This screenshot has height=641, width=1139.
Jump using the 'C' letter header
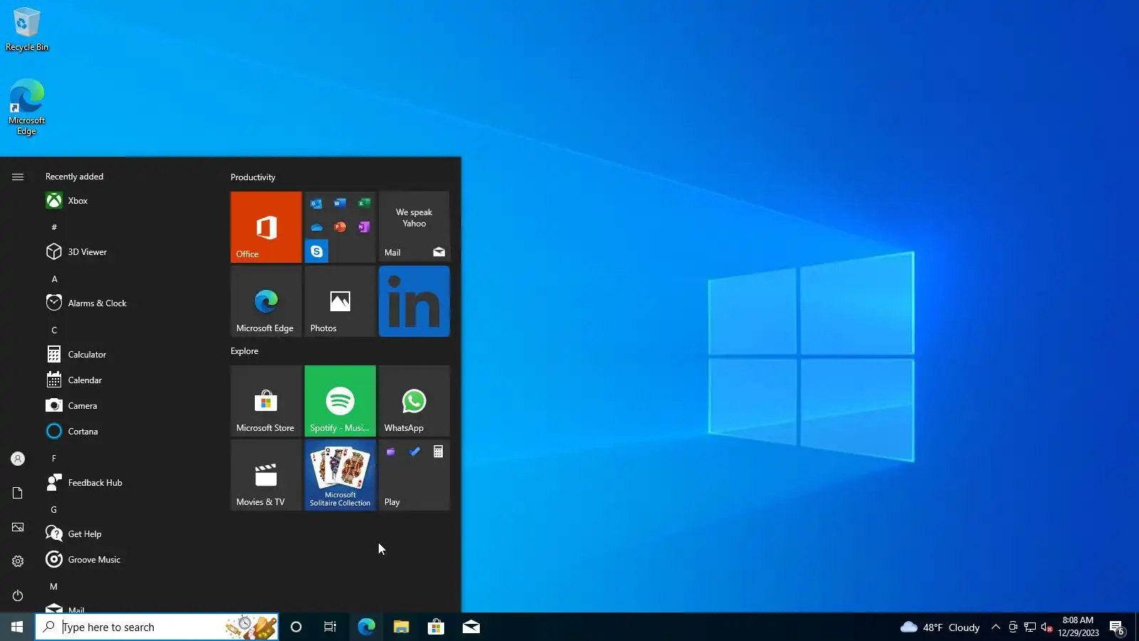tap(54, 330)
